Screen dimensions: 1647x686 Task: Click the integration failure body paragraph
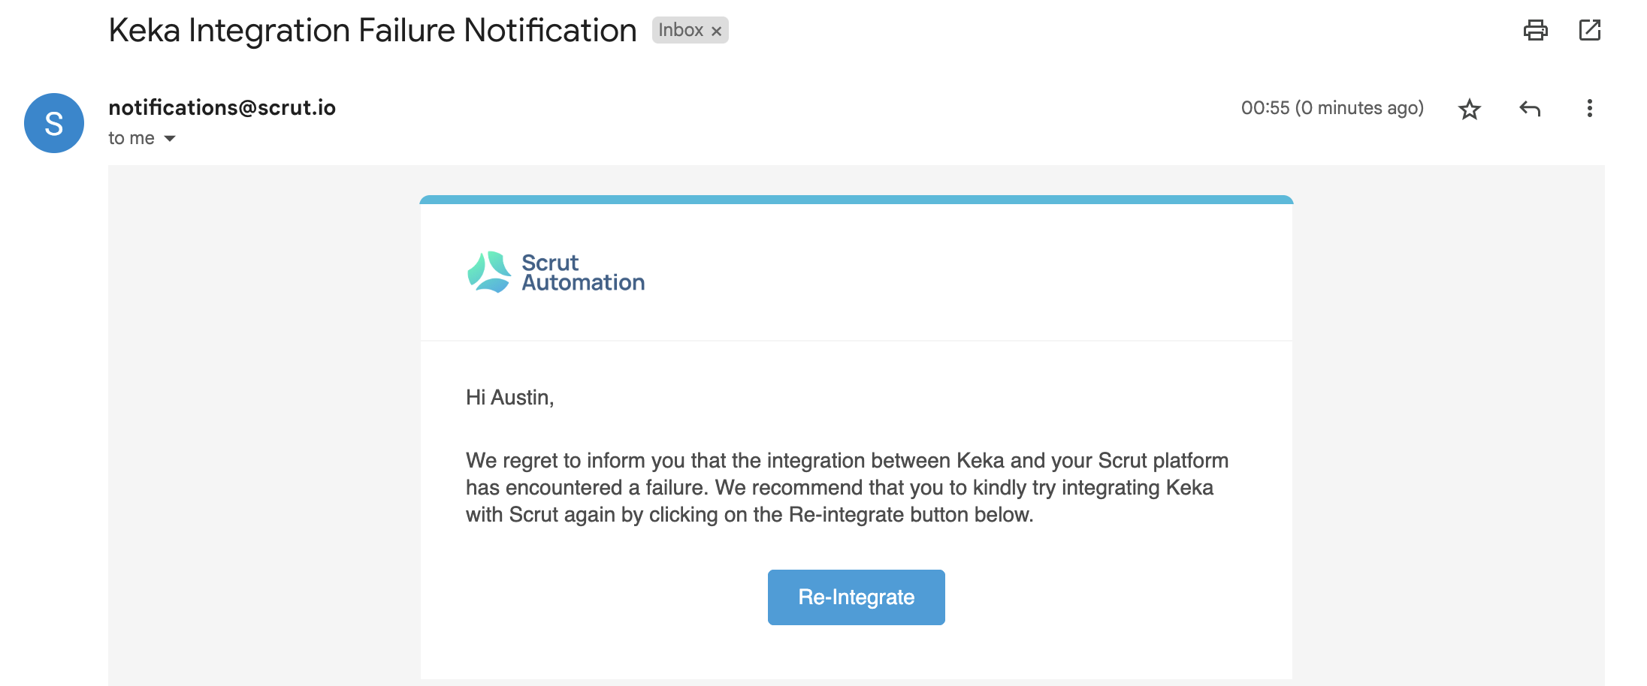847,487
